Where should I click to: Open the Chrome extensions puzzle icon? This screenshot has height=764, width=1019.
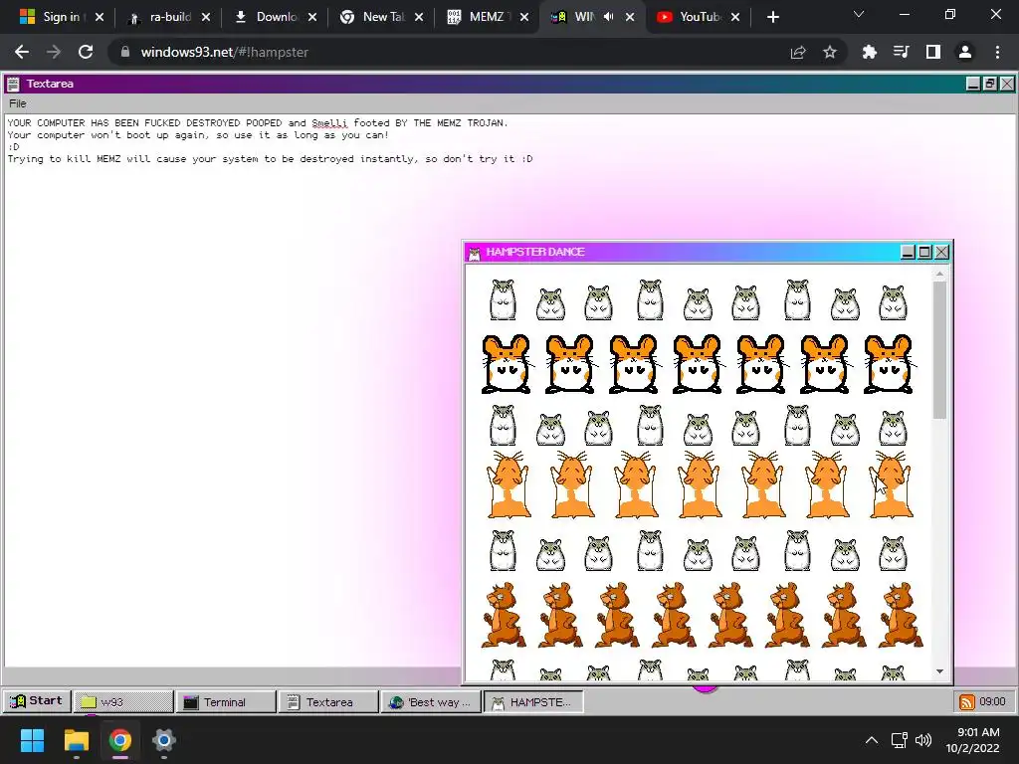pyautogui.click(x=869, y=52)
